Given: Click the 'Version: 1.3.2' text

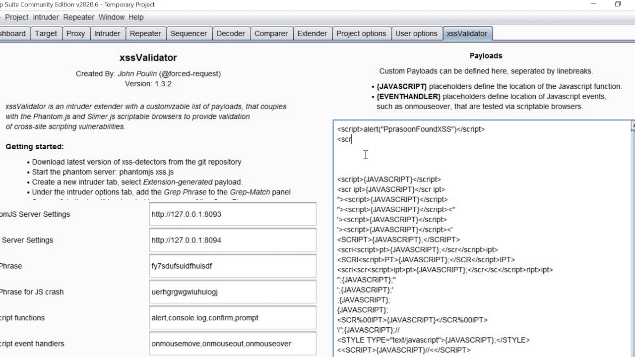Looking at the screenshot, I should (x=148, y=83).
